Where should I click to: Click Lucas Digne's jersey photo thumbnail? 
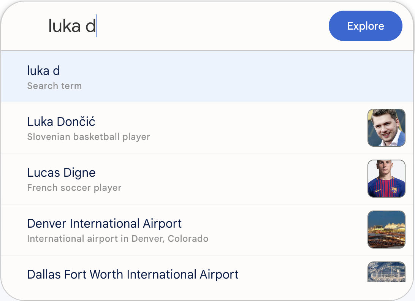coord(386,179)
